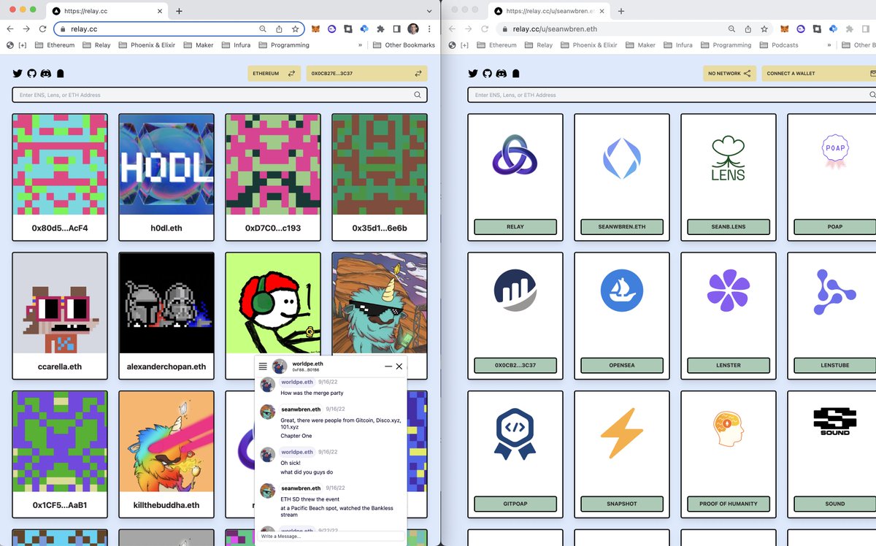
Task: Open Programming bookmark folder in left browser
Action: [x=284, y=45]
